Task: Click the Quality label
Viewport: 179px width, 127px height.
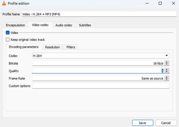Action: point(14,71)
